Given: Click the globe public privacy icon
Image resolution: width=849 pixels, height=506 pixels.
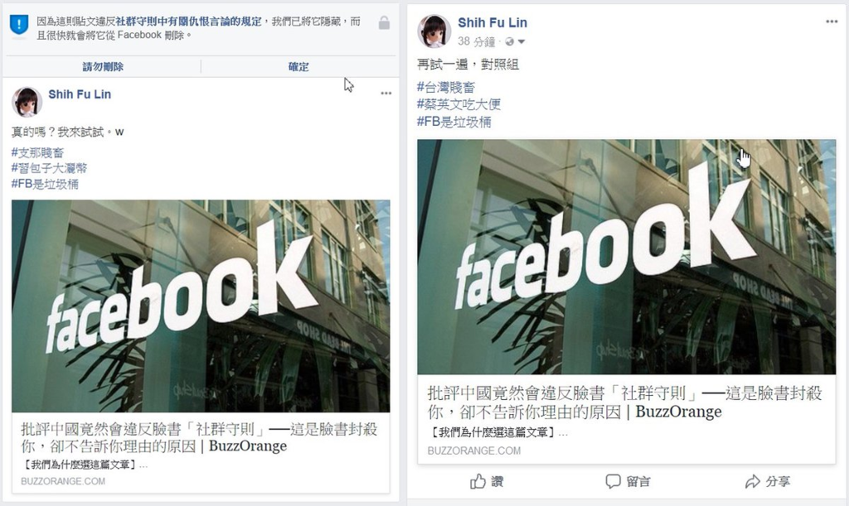Looking at the screenshot, I should click(509, 41).
